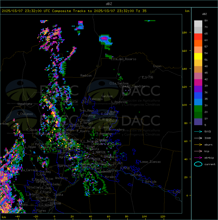
Task: Click the 'km' label at the bottom-left corner
Action: tap(4, 217)
